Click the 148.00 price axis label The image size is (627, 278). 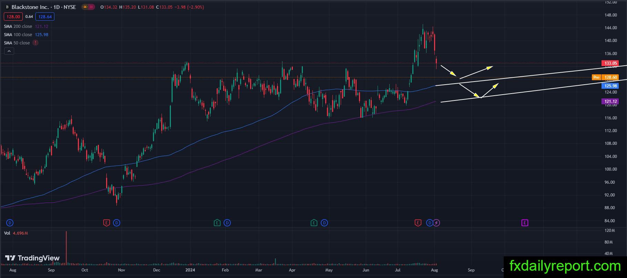(x=610, y=15)
